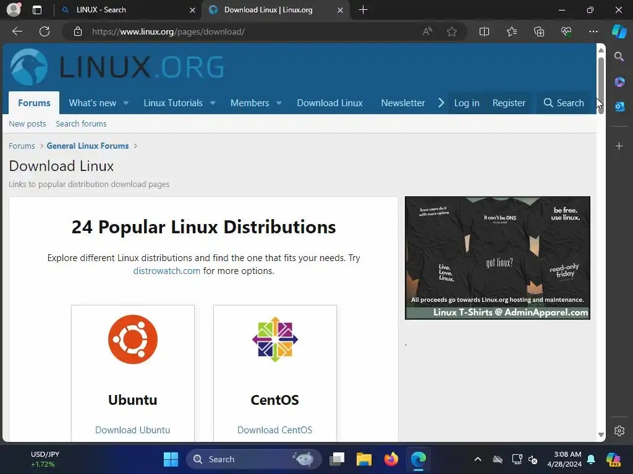This screenshot has height=474, width=633.
Task: Launch Firefox from taskbar
Action: coord(391,459)
